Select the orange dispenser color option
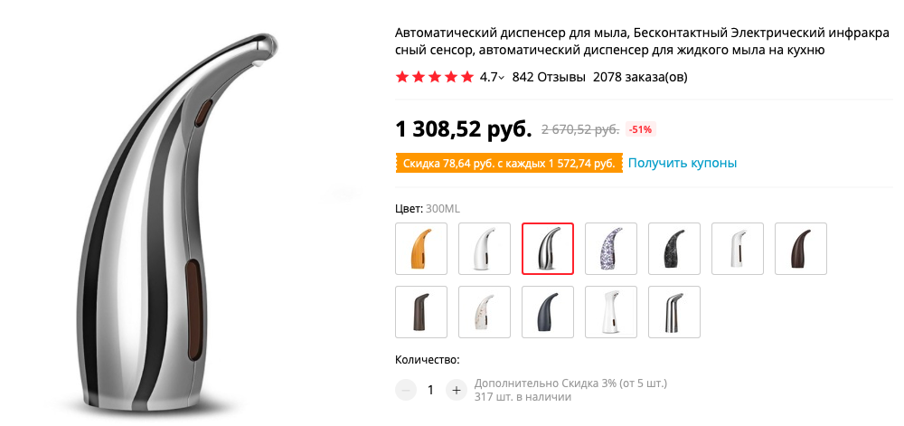This screenshot has width=904, height=426. [x=421, y=249]
